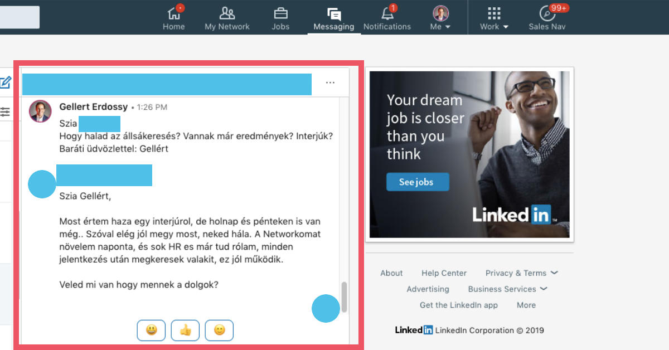This screenshot has width=669, height=350.
Task: Select the Messaging tab
Action: [x=334, y=17]
